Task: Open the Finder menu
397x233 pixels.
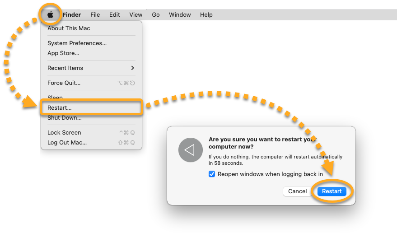Action: coord(71,15)
